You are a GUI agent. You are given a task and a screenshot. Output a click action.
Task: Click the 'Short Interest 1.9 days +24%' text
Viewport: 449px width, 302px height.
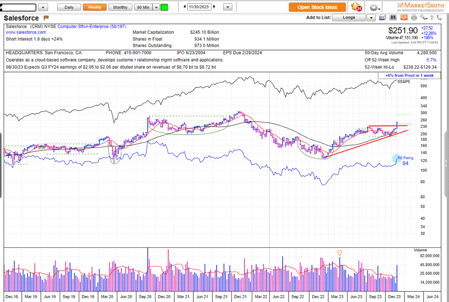coord(34,39)
